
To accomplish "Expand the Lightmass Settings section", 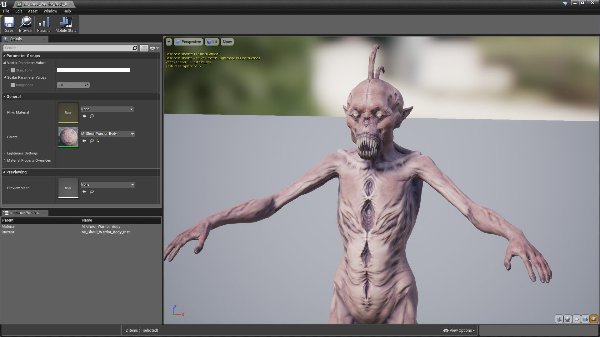I will [4, 153].
